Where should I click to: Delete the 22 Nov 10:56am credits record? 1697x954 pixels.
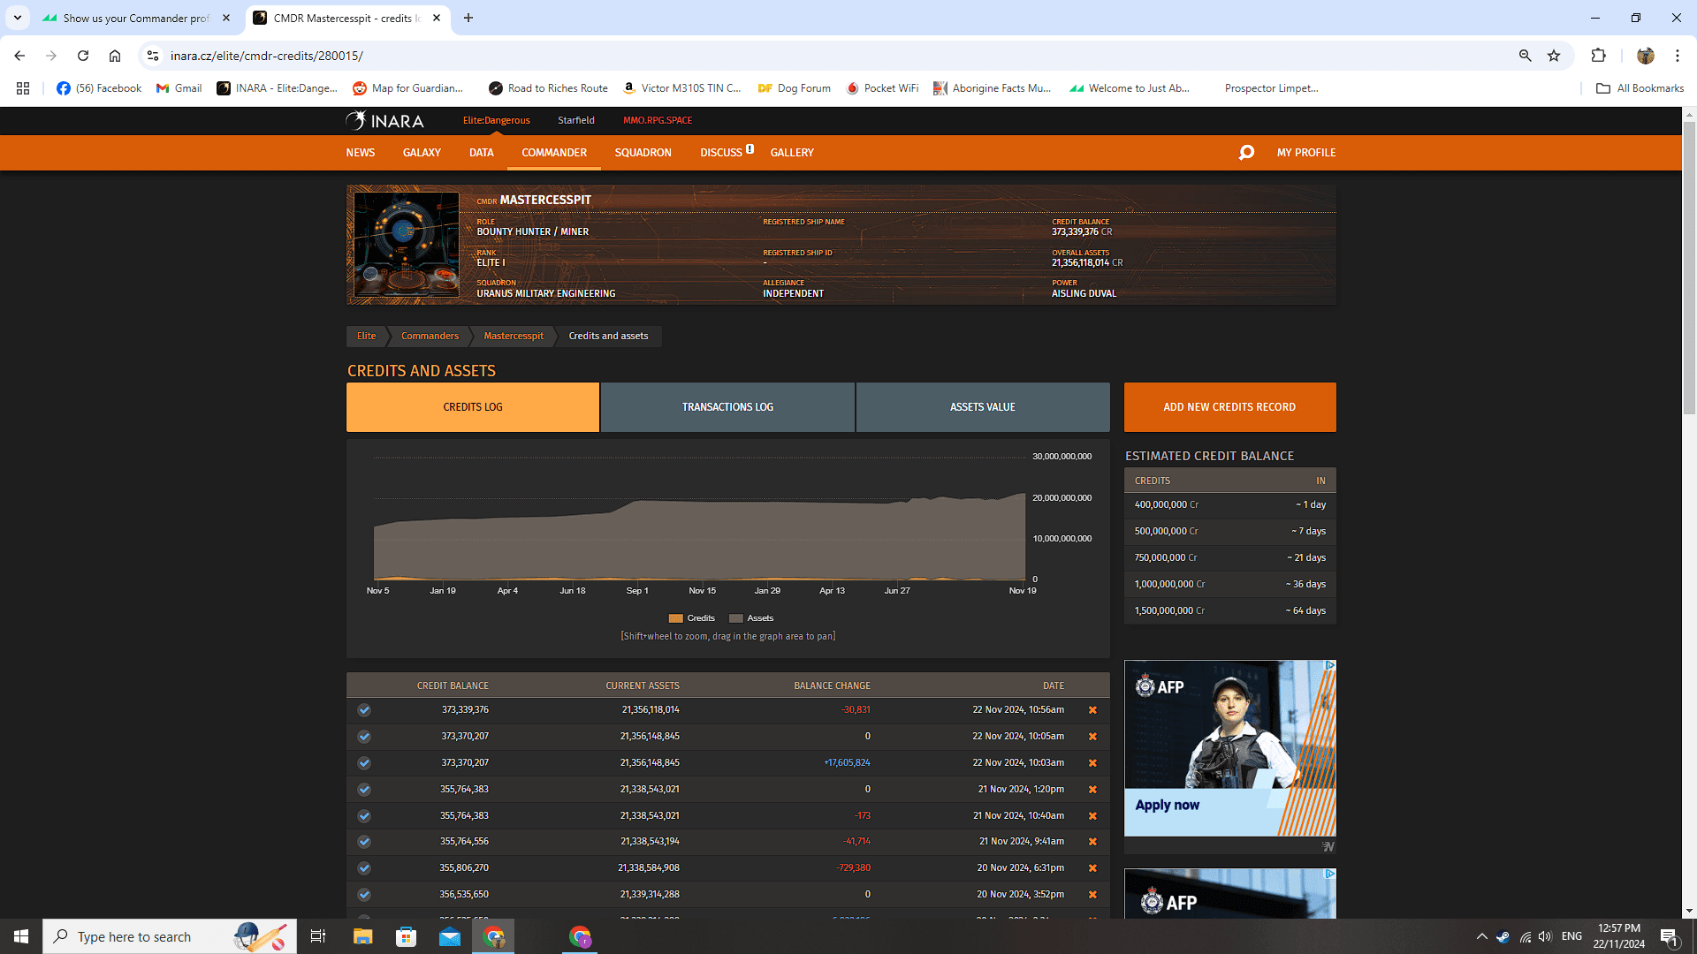[1092, 710]
